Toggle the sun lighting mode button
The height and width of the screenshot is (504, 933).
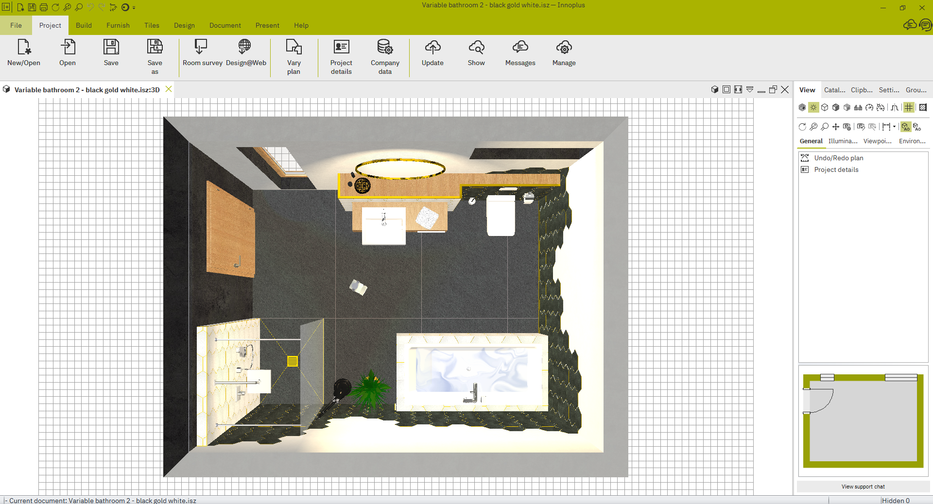[x=813, y=107]
